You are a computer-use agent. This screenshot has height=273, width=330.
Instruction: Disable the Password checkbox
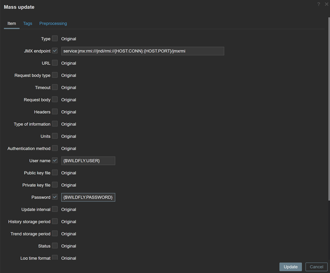pyautogui.click(x=55, y=197)
